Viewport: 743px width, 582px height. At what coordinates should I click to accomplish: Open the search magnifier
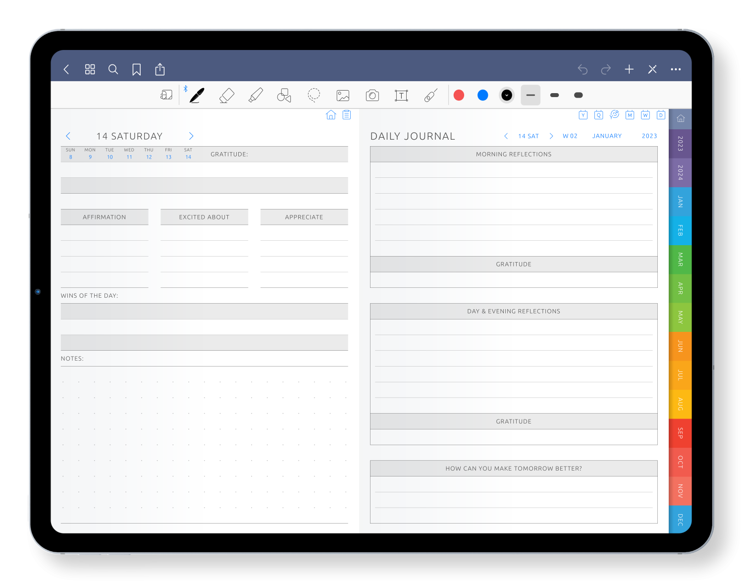[113, 69]
